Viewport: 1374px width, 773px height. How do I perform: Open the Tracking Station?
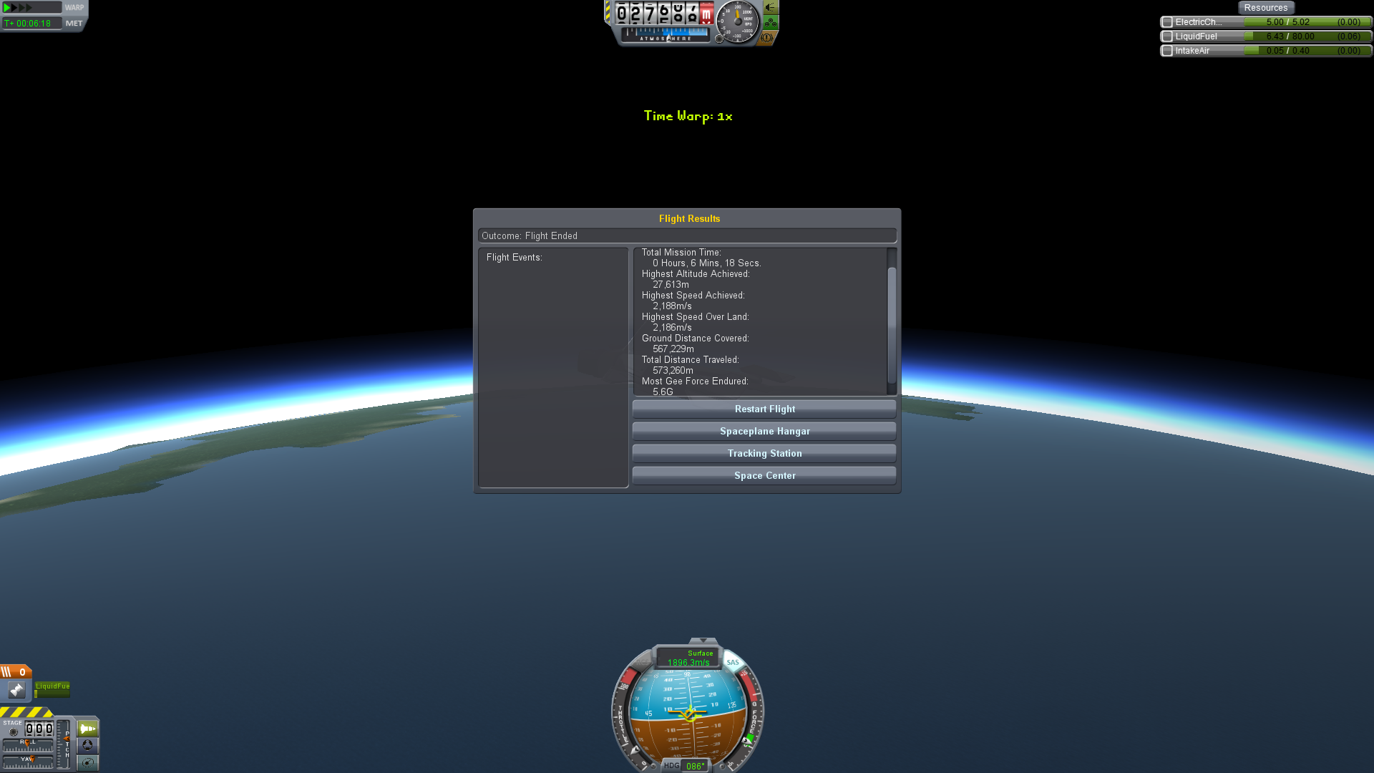764,453
